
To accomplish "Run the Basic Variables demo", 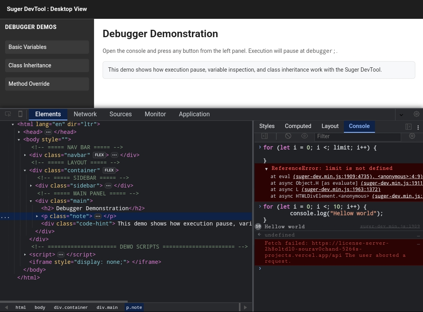I will (47, 47).
